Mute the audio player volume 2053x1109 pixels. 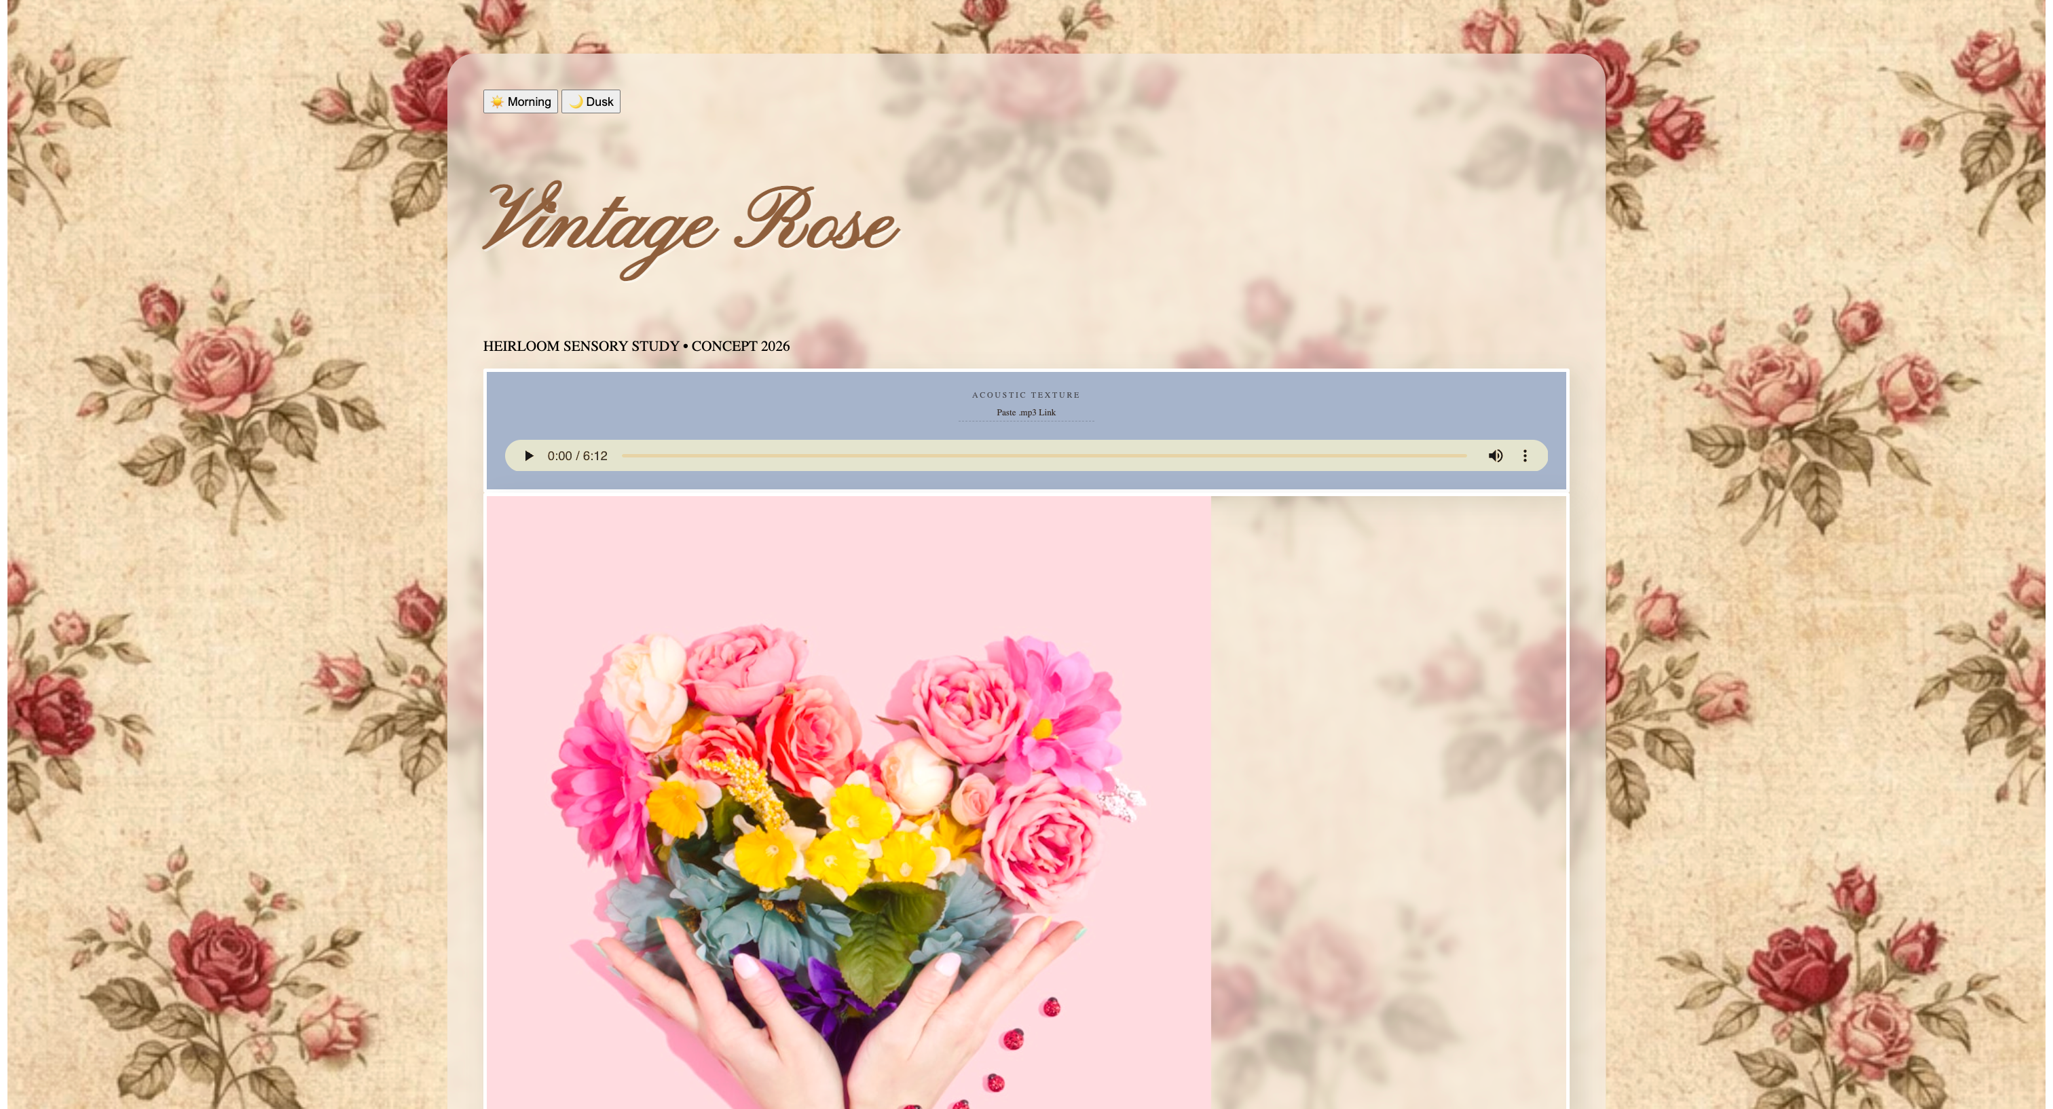click(x=1495, y=455)
